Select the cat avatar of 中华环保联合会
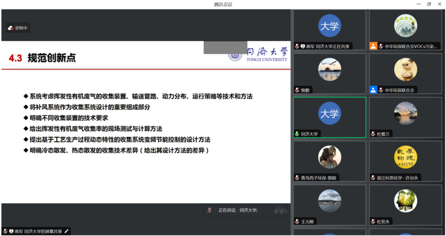Screen dimensions: 446x236 405,70
